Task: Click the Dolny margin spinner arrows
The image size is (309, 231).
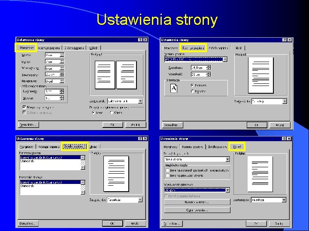Action: pyautogui.click(x=62, y=62)
